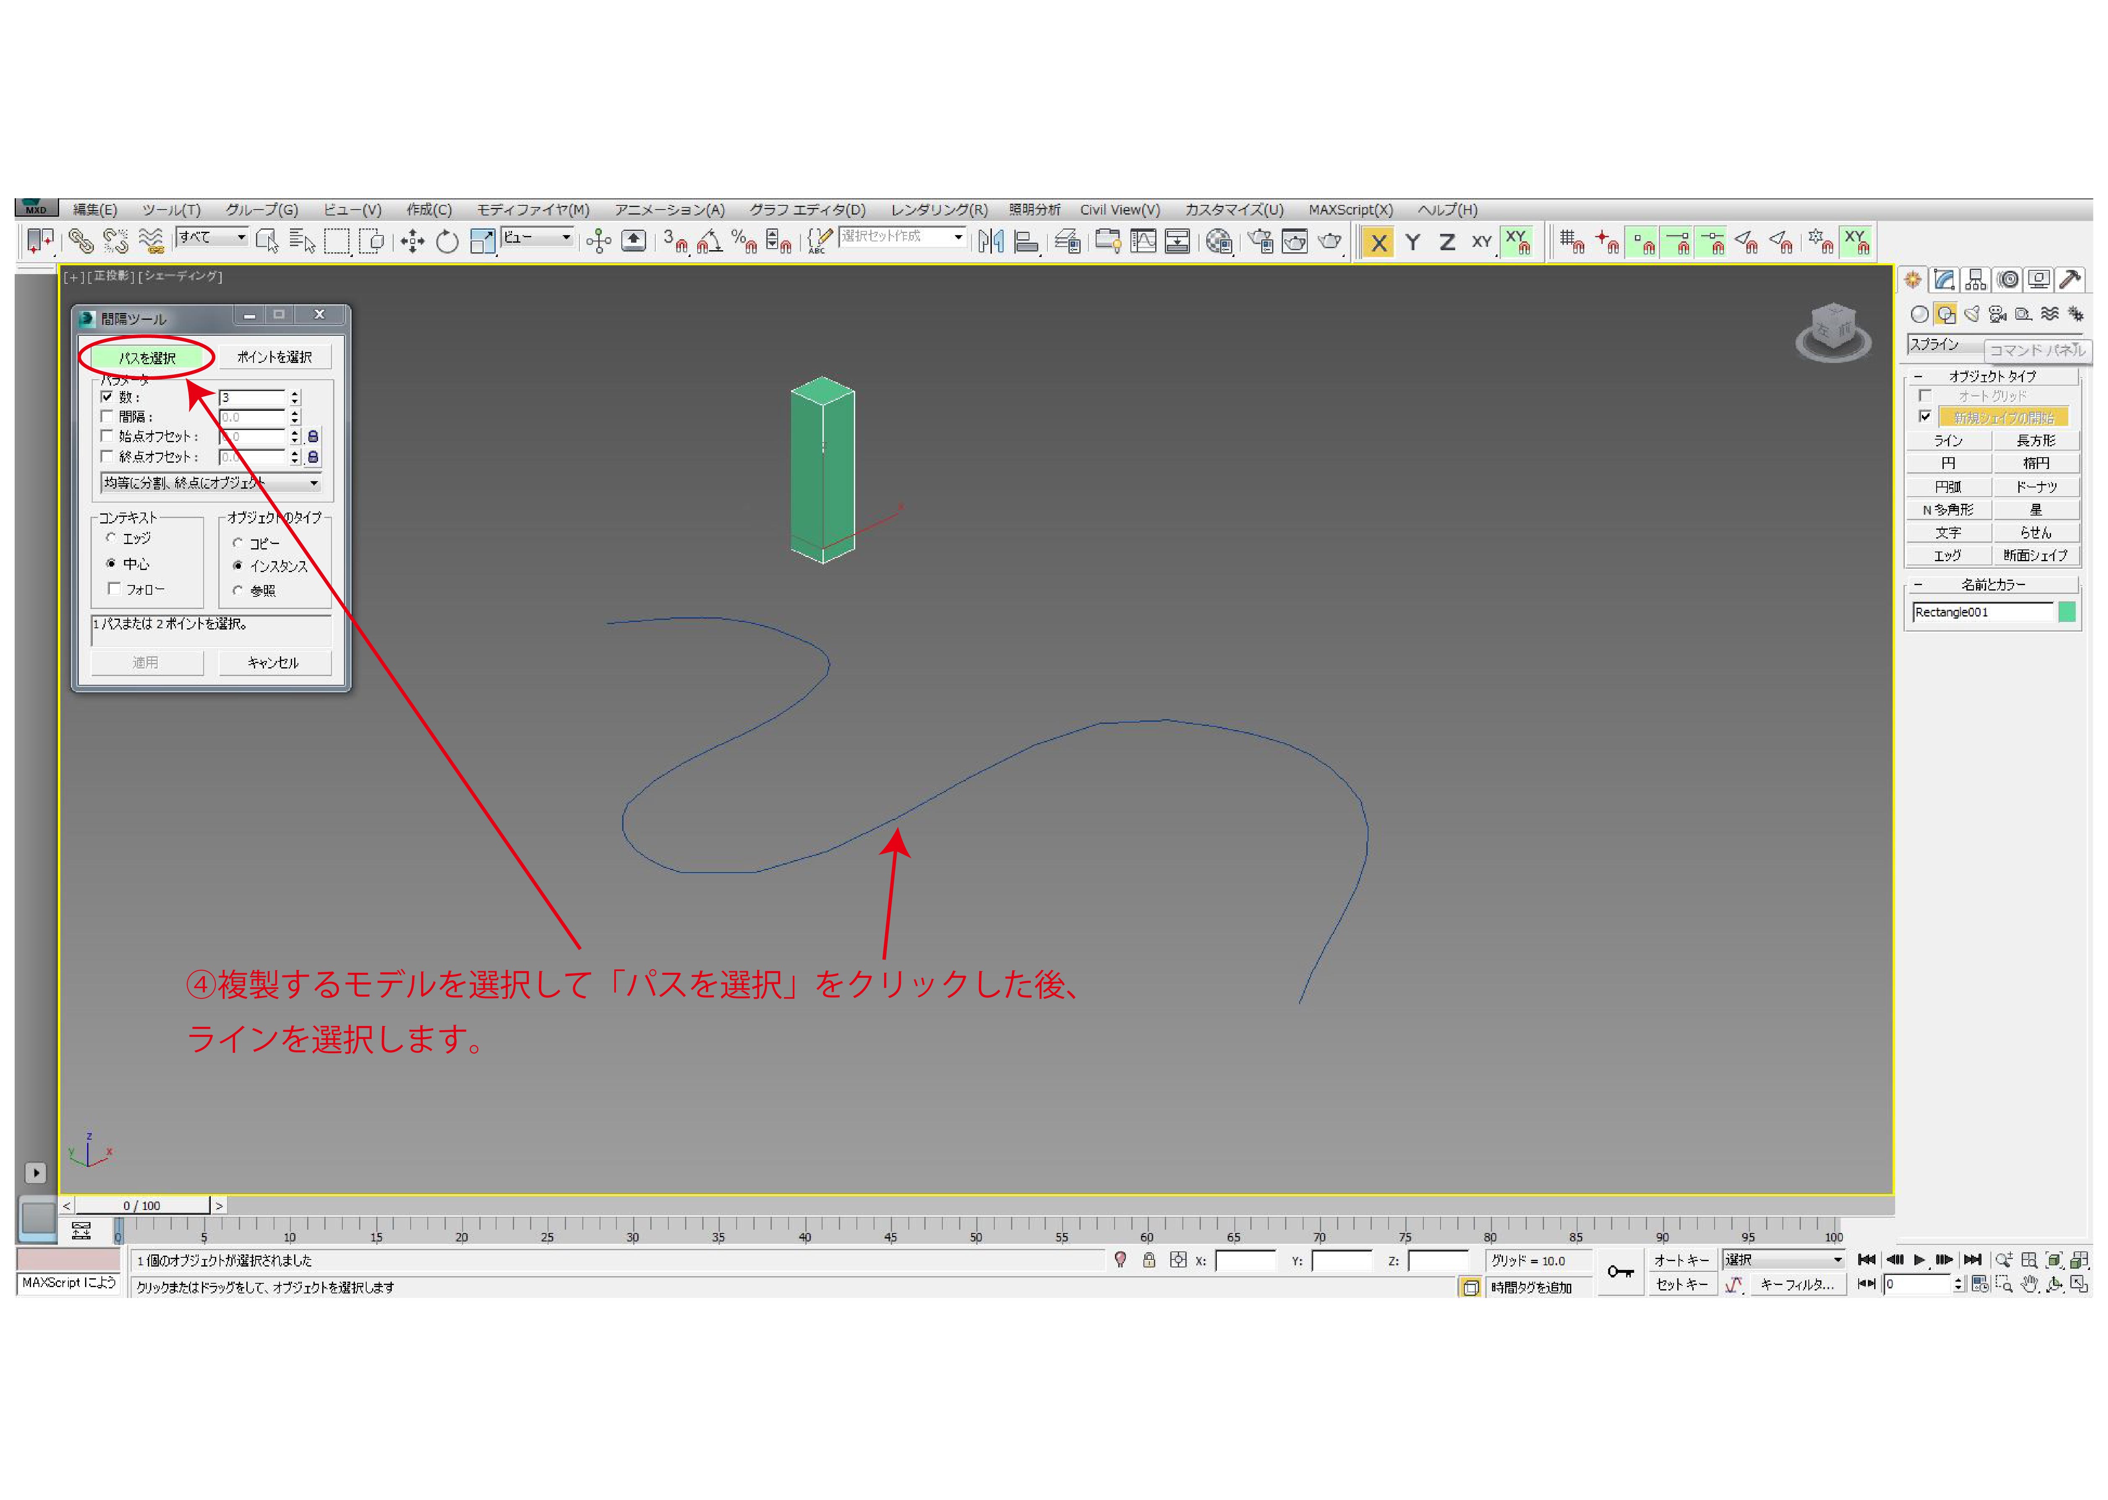Click the teapot Render icon
Image resolution: width=2108 pixels, height=1500 pixels.
(1329, 242)
